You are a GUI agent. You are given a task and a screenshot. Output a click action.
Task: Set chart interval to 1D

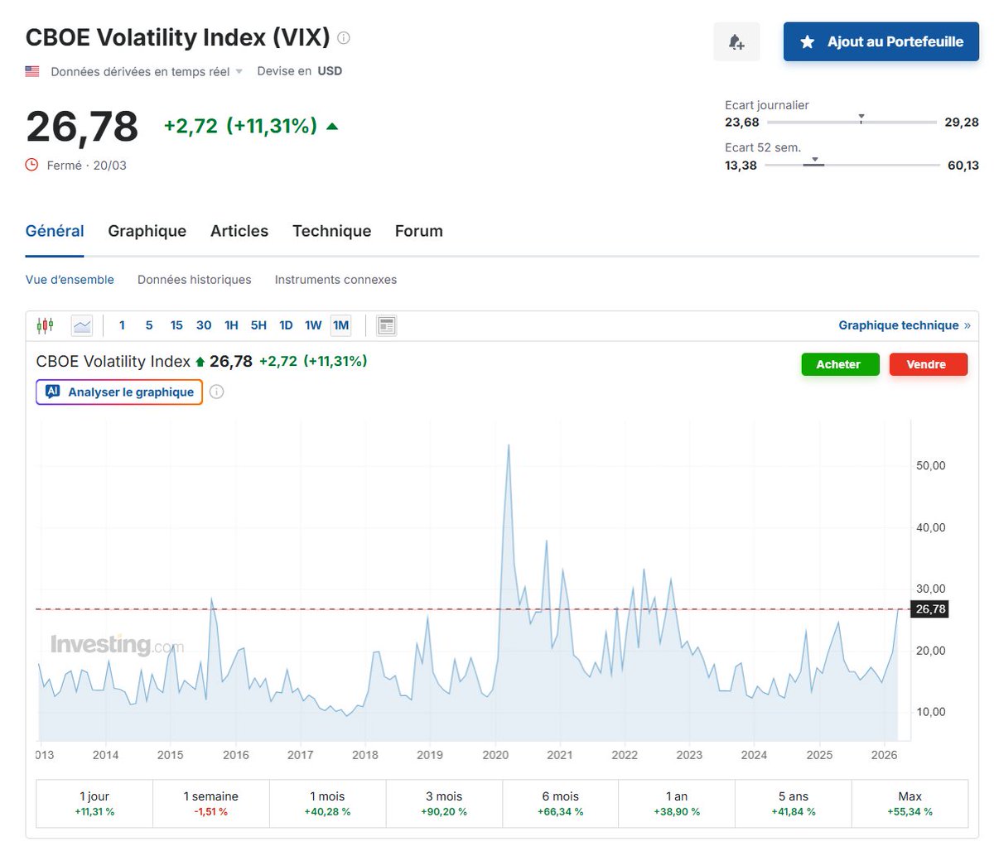click(x=286, y=325)
